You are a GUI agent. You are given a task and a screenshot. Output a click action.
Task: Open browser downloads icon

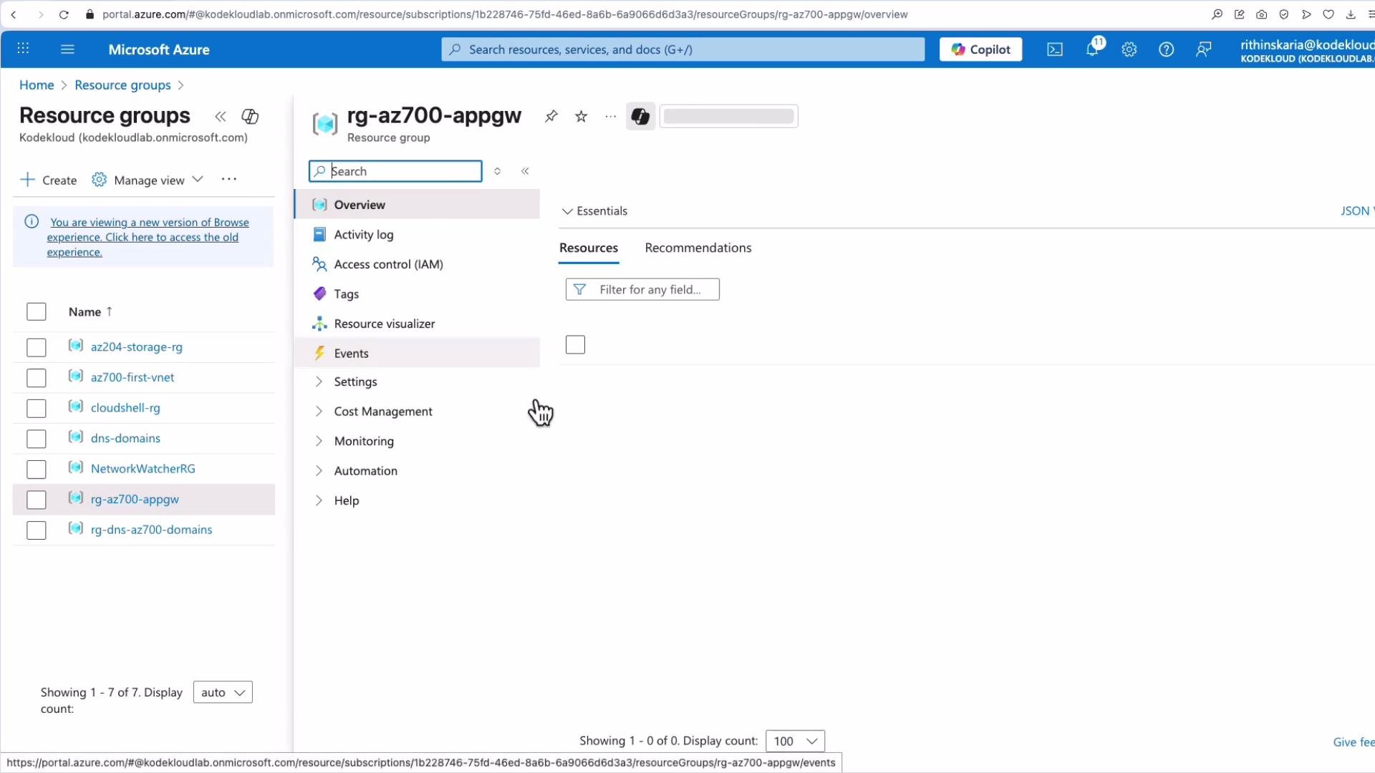pyautogui.click(x=1351, y=14)
